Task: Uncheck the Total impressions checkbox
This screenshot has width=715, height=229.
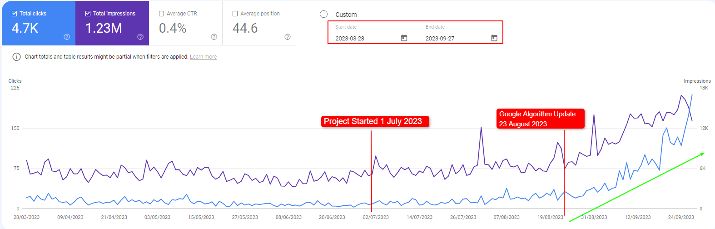Action: 88,14
